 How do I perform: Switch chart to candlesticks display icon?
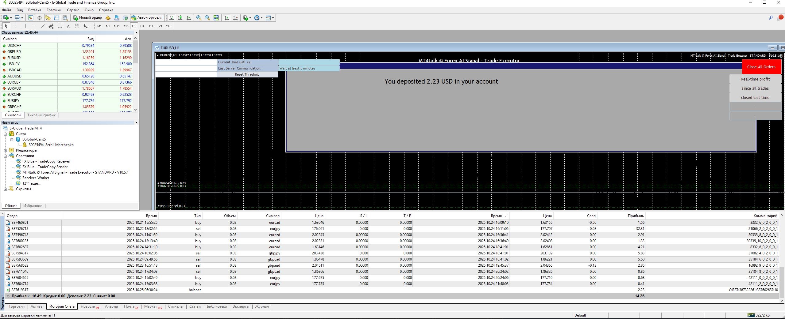[x=180, y=18]
